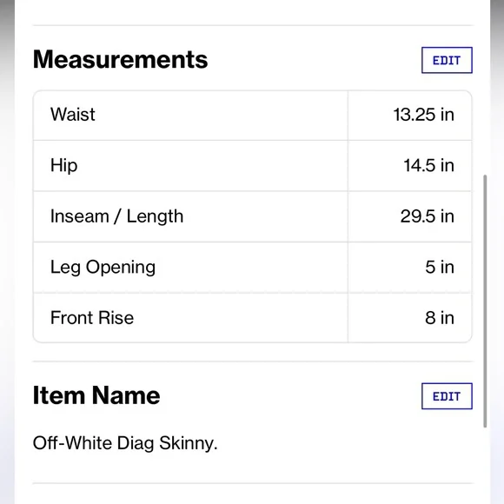Click the Measurements section heading

[x=120, y=59]
